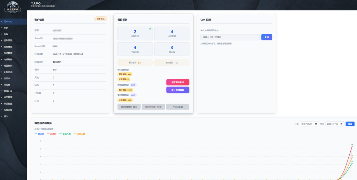Open the end date calendar picker icon

click(341, 124)
